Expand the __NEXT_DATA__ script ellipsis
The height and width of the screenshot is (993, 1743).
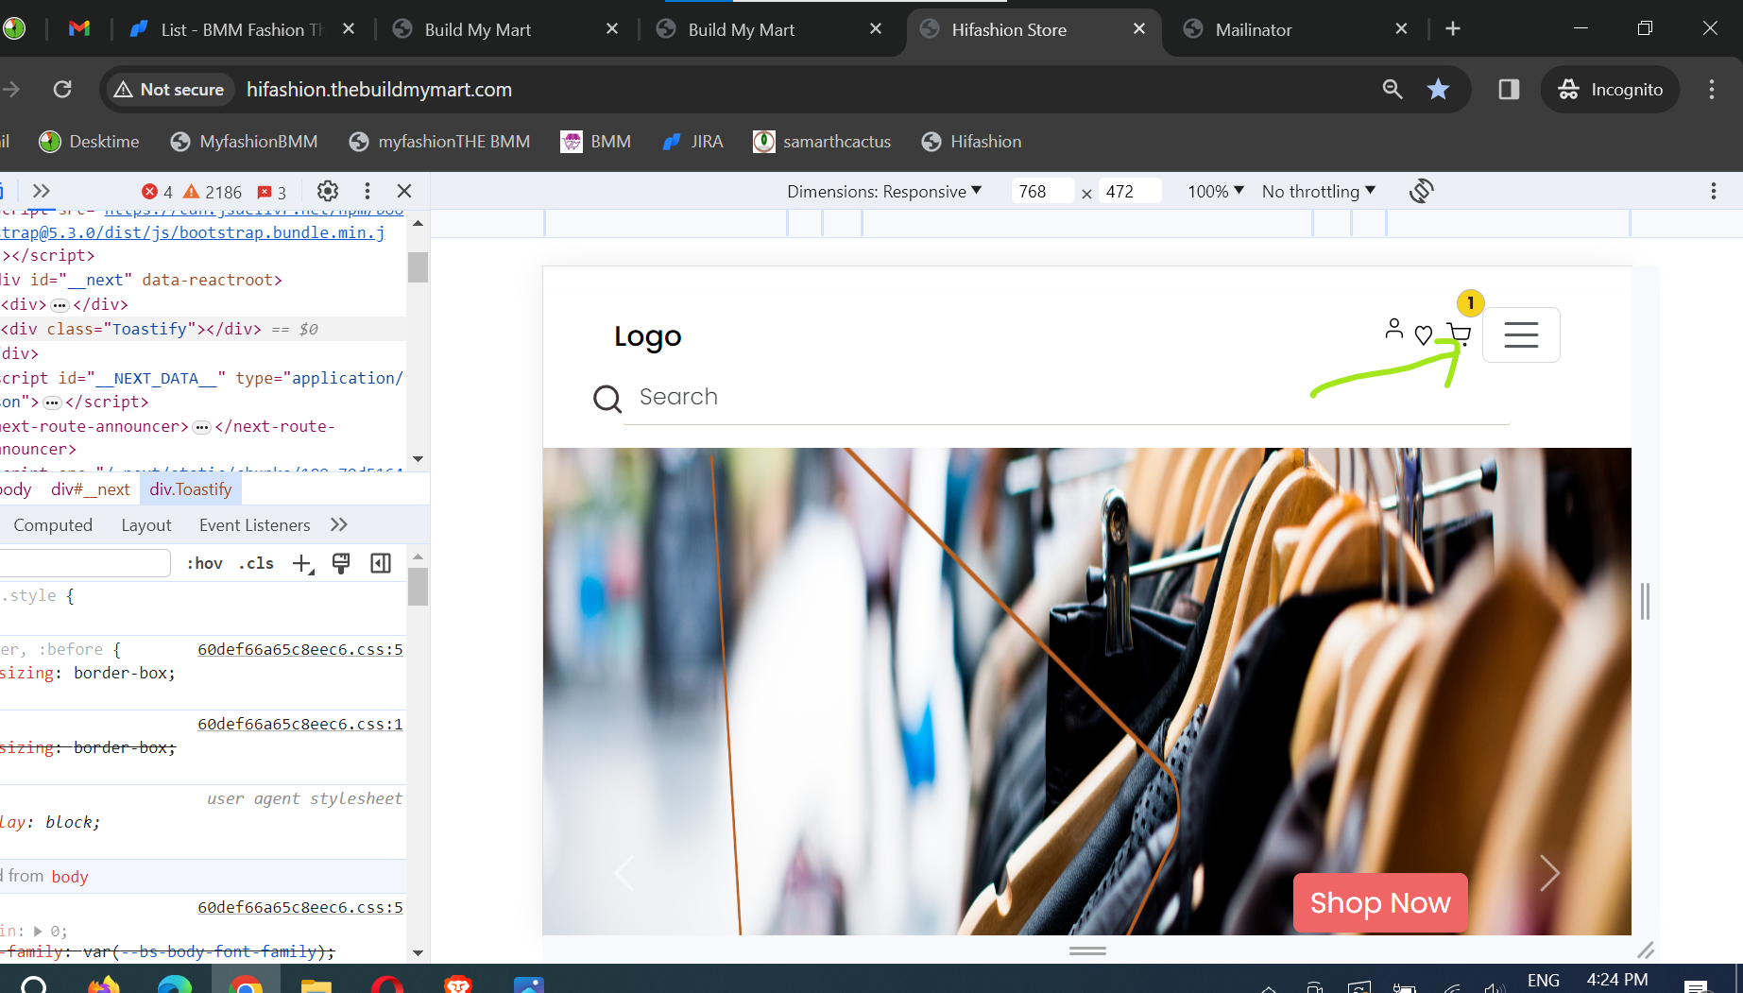click(x=53, y=402)
